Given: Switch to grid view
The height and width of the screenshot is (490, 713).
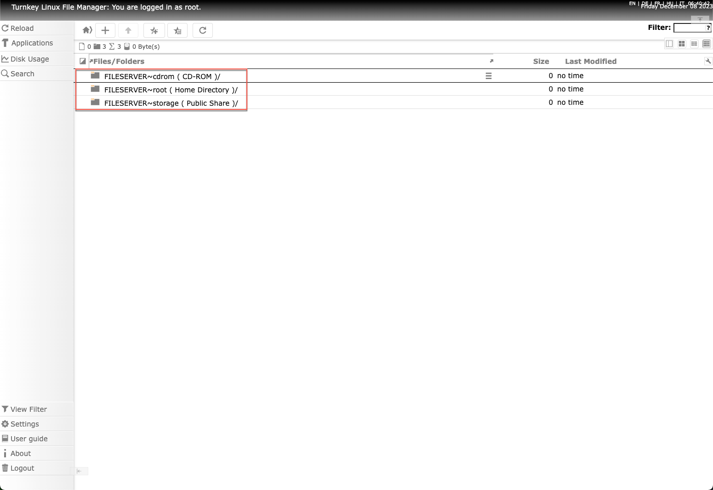Looking at the screenshot, I should tap(681, 44).
